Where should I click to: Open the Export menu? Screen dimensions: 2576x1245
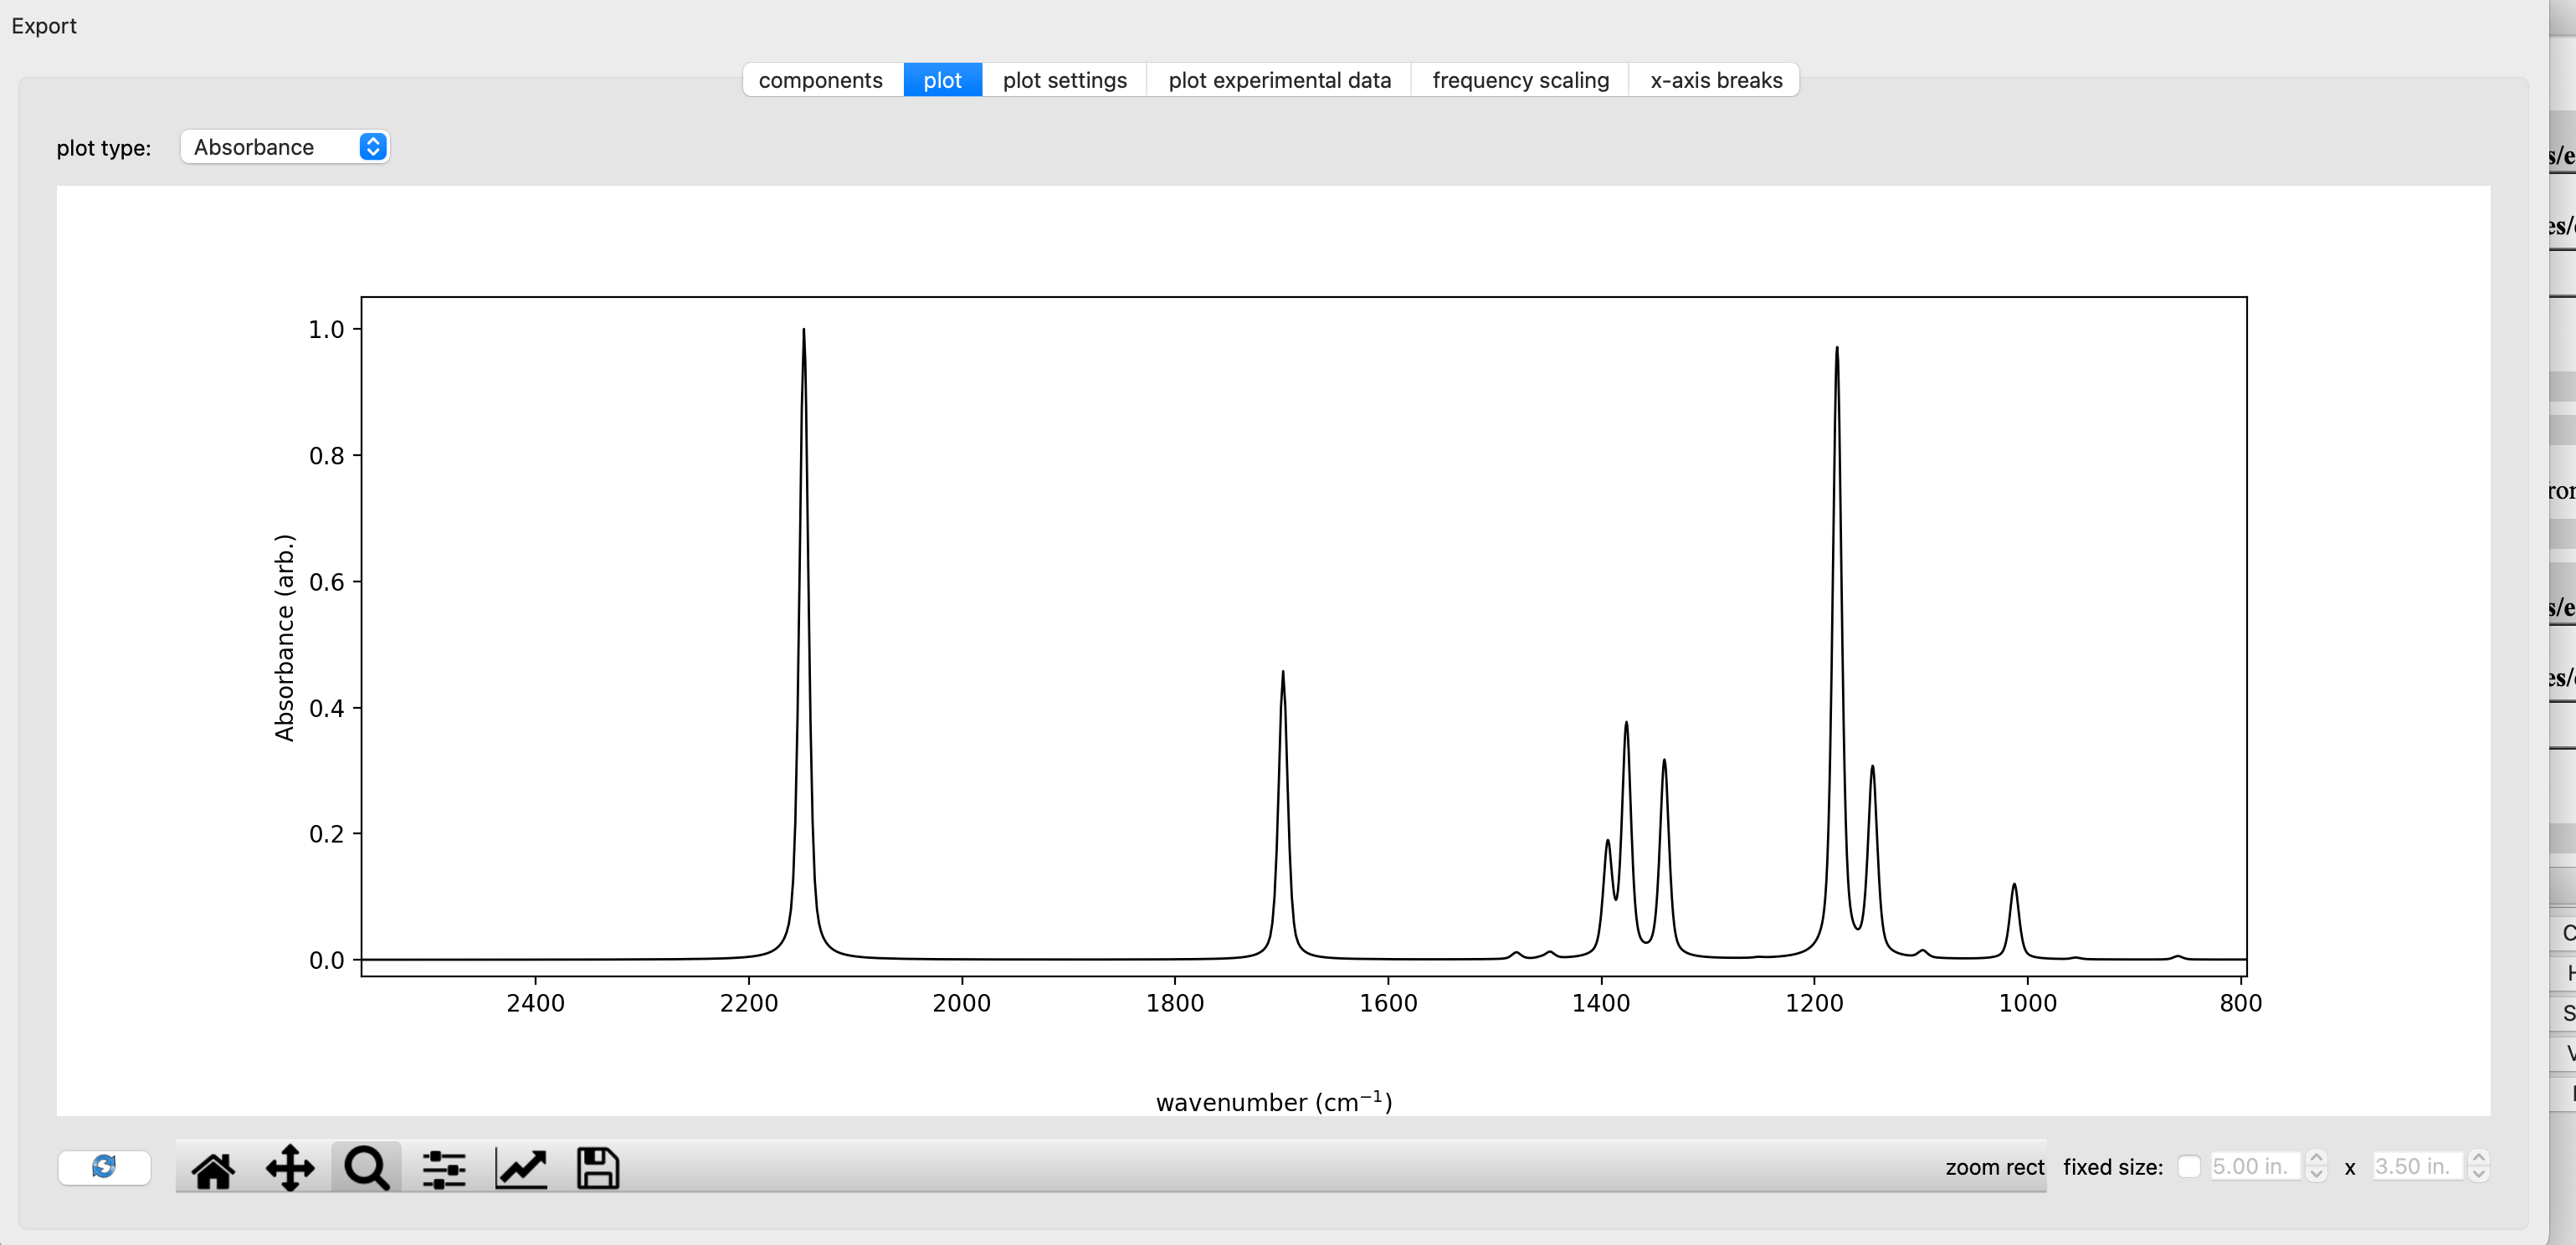43,26
